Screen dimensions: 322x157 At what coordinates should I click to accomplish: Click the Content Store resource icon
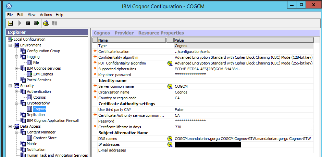coord(29,138)
